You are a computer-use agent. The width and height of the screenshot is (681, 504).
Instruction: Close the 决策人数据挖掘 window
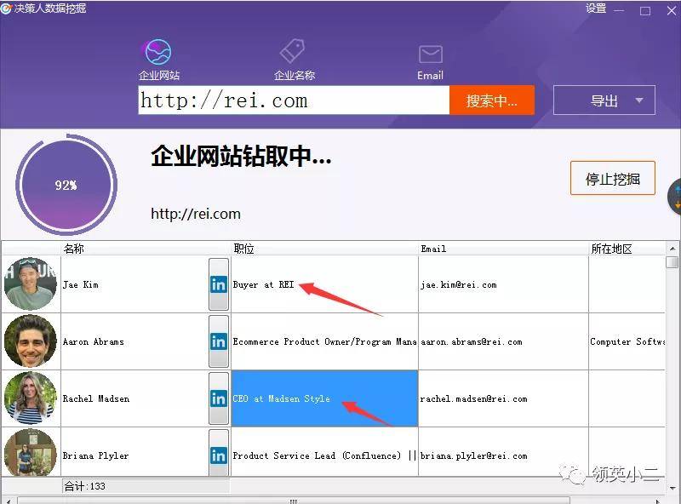coord(672,10)
